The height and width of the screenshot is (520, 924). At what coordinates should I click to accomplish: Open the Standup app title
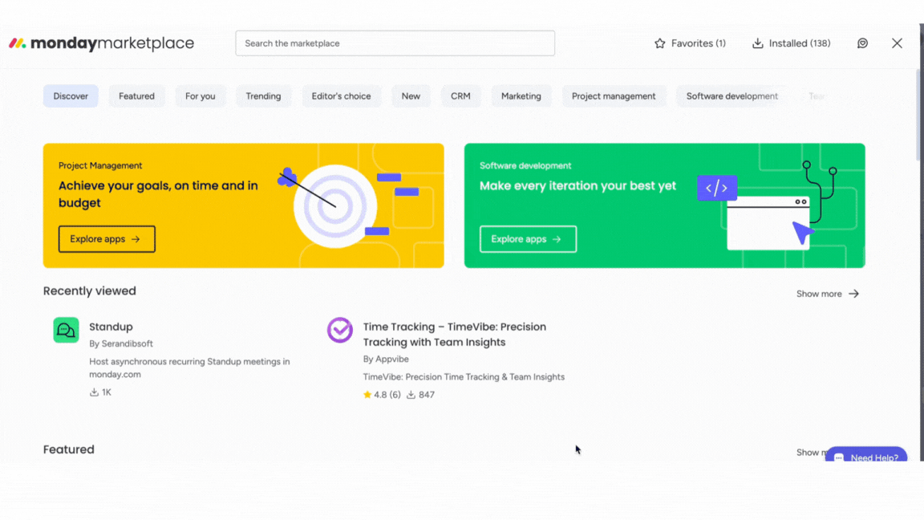111,327
